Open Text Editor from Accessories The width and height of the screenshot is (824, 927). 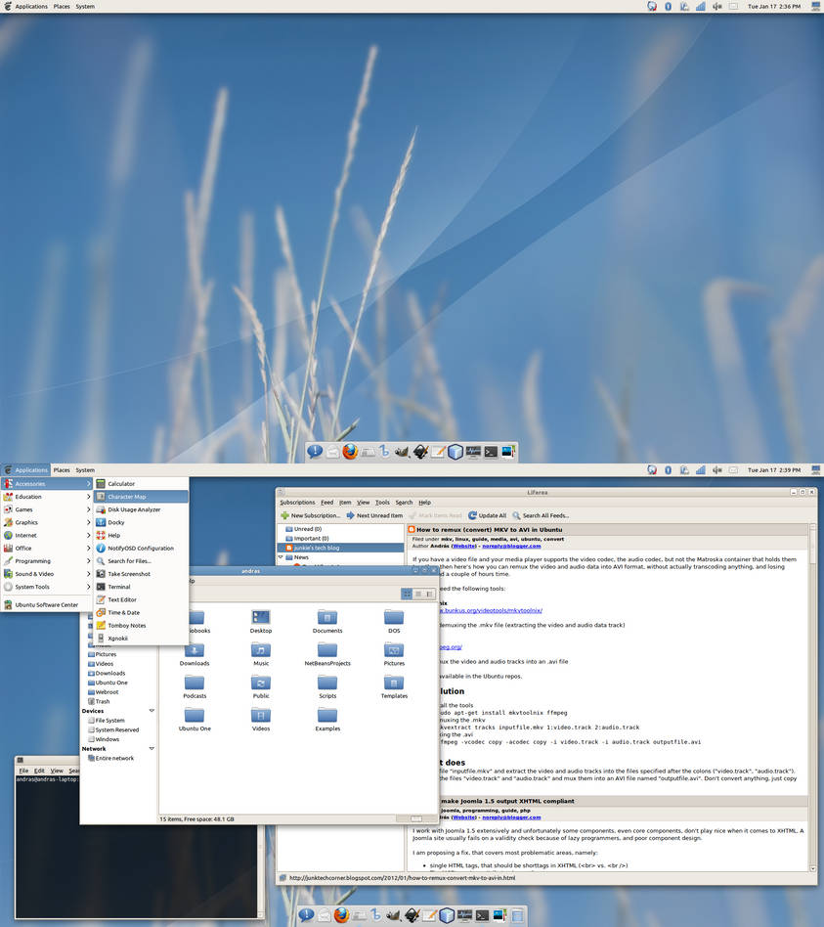click(142, 599)
